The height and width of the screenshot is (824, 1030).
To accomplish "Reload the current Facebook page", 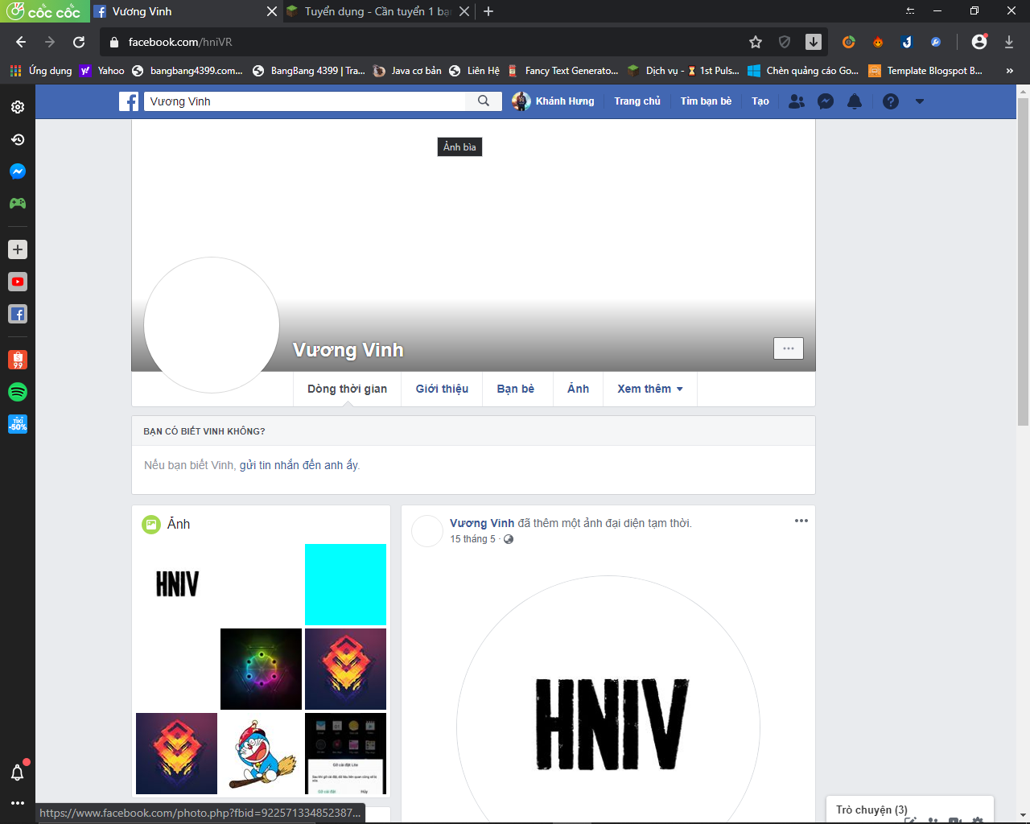I will (x=79, y=42).
